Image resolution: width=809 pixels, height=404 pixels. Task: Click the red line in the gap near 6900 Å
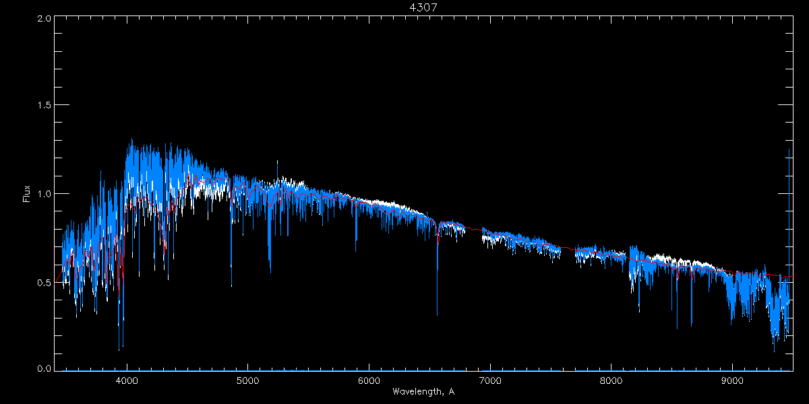[x=475, y=230]
